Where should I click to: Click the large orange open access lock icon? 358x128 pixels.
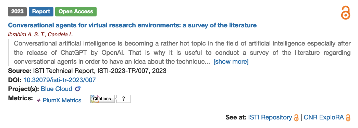[345, 13]
